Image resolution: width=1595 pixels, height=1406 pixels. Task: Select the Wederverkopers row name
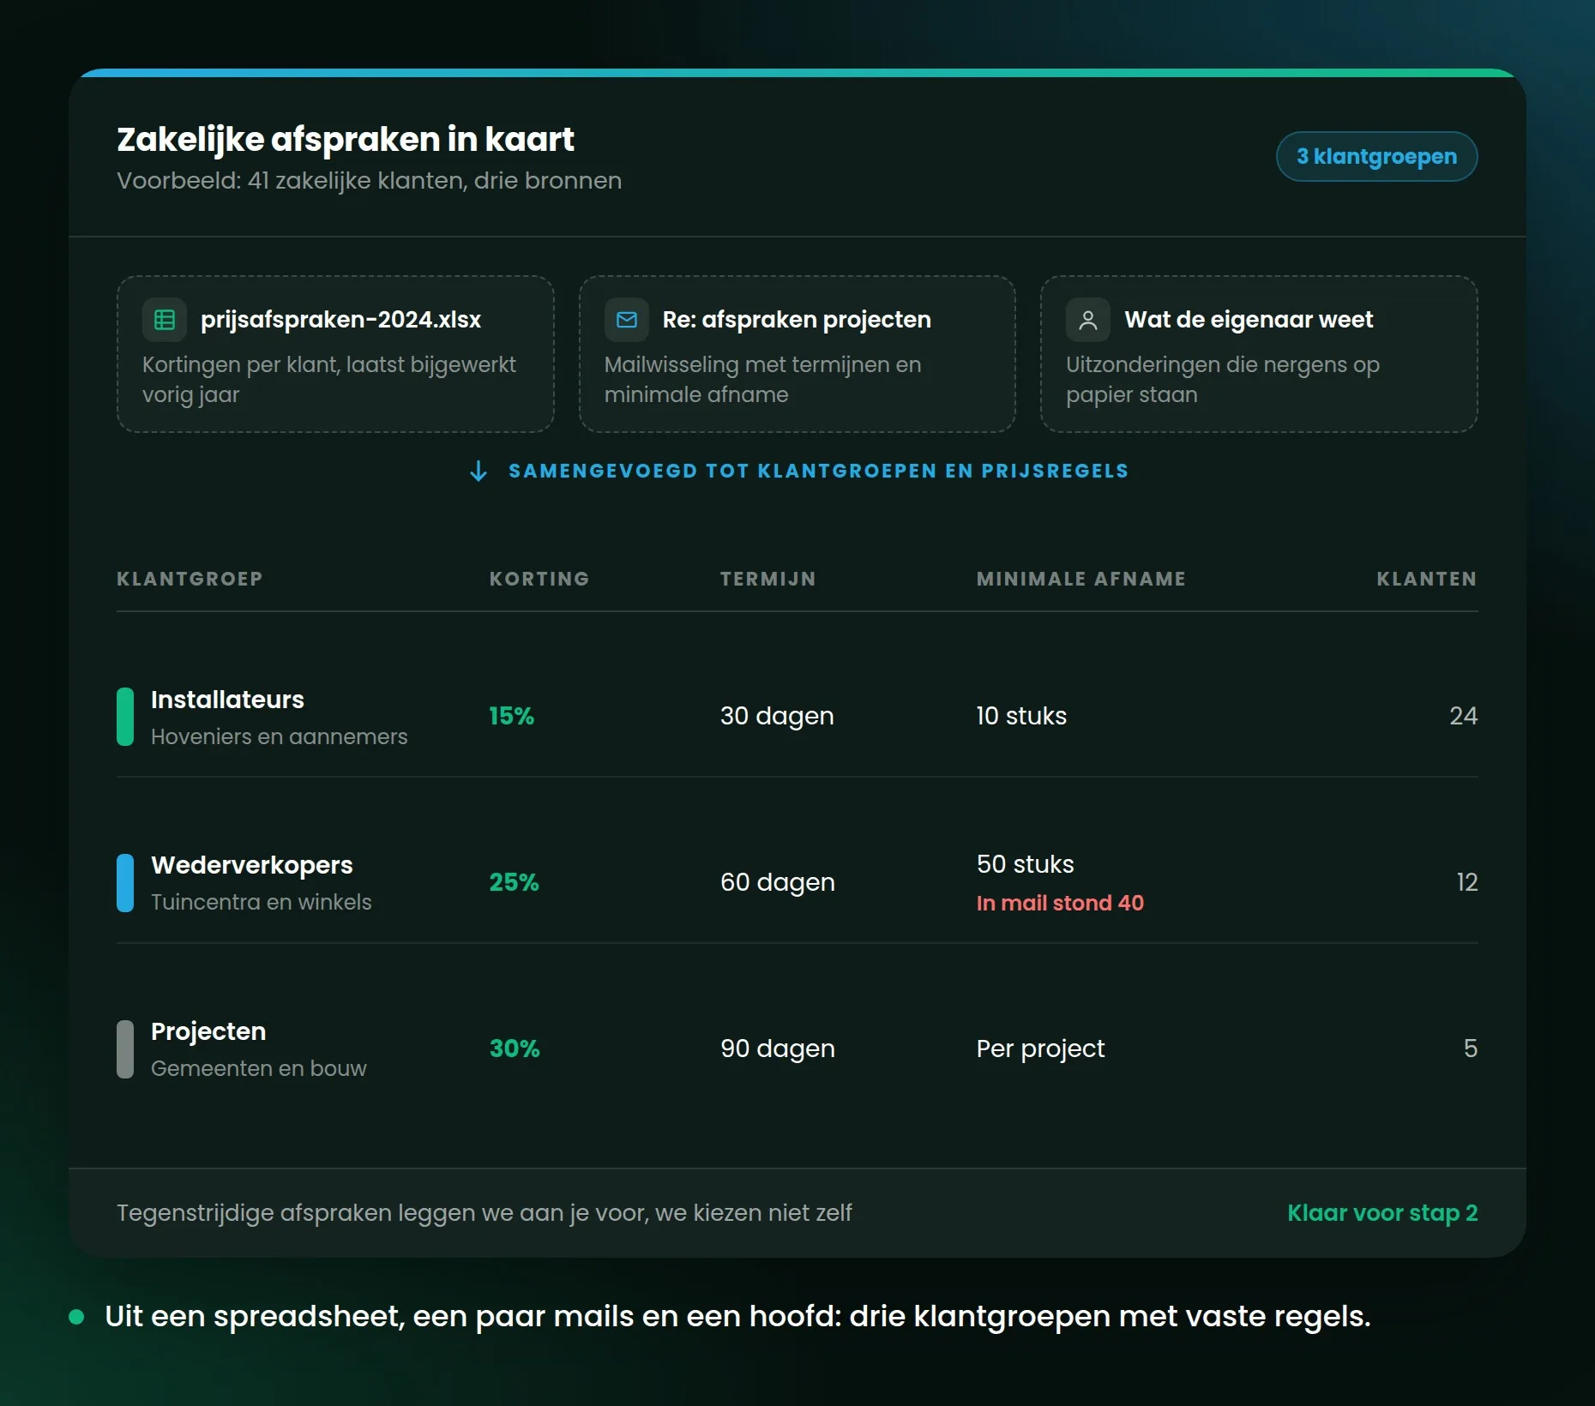(251, 865)
